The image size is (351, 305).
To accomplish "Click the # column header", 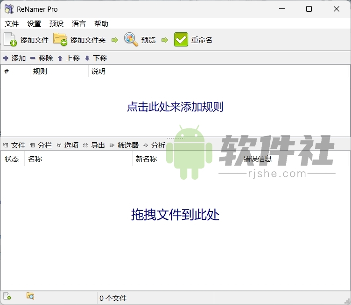I will [x=15, y=72].
